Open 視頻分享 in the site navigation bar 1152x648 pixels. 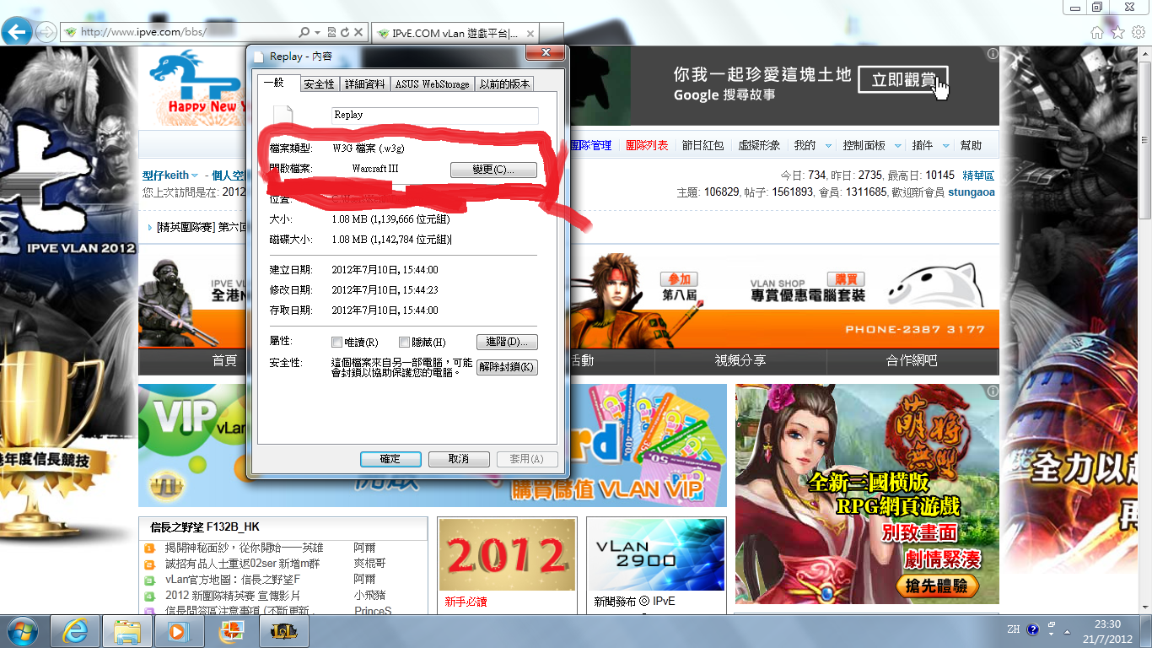coord(740,360)
